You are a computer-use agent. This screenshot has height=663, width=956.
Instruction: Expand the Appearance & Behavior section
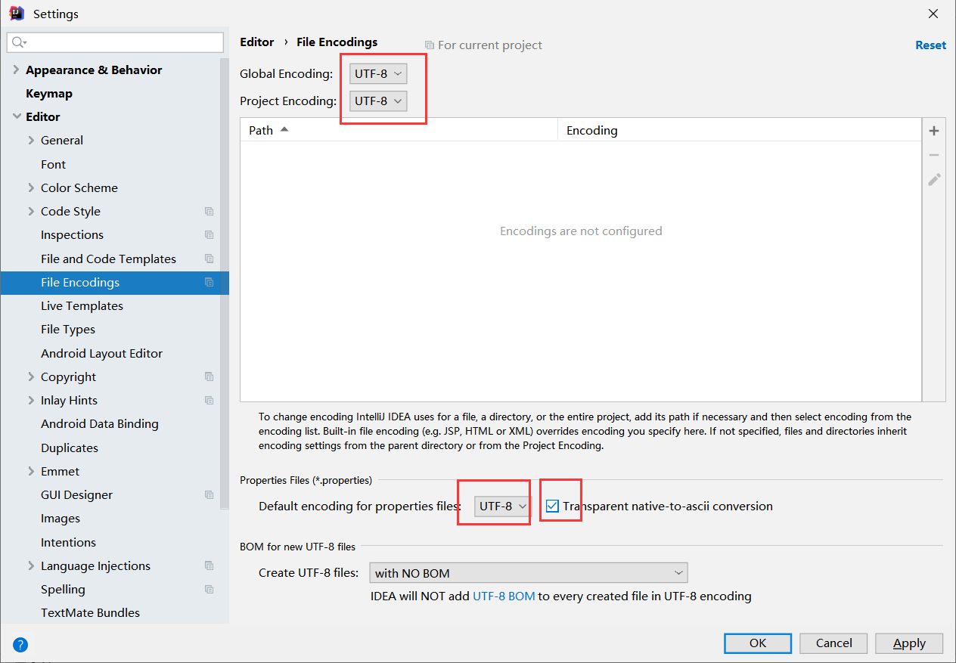pyautogui.click(x=17, y=70)
